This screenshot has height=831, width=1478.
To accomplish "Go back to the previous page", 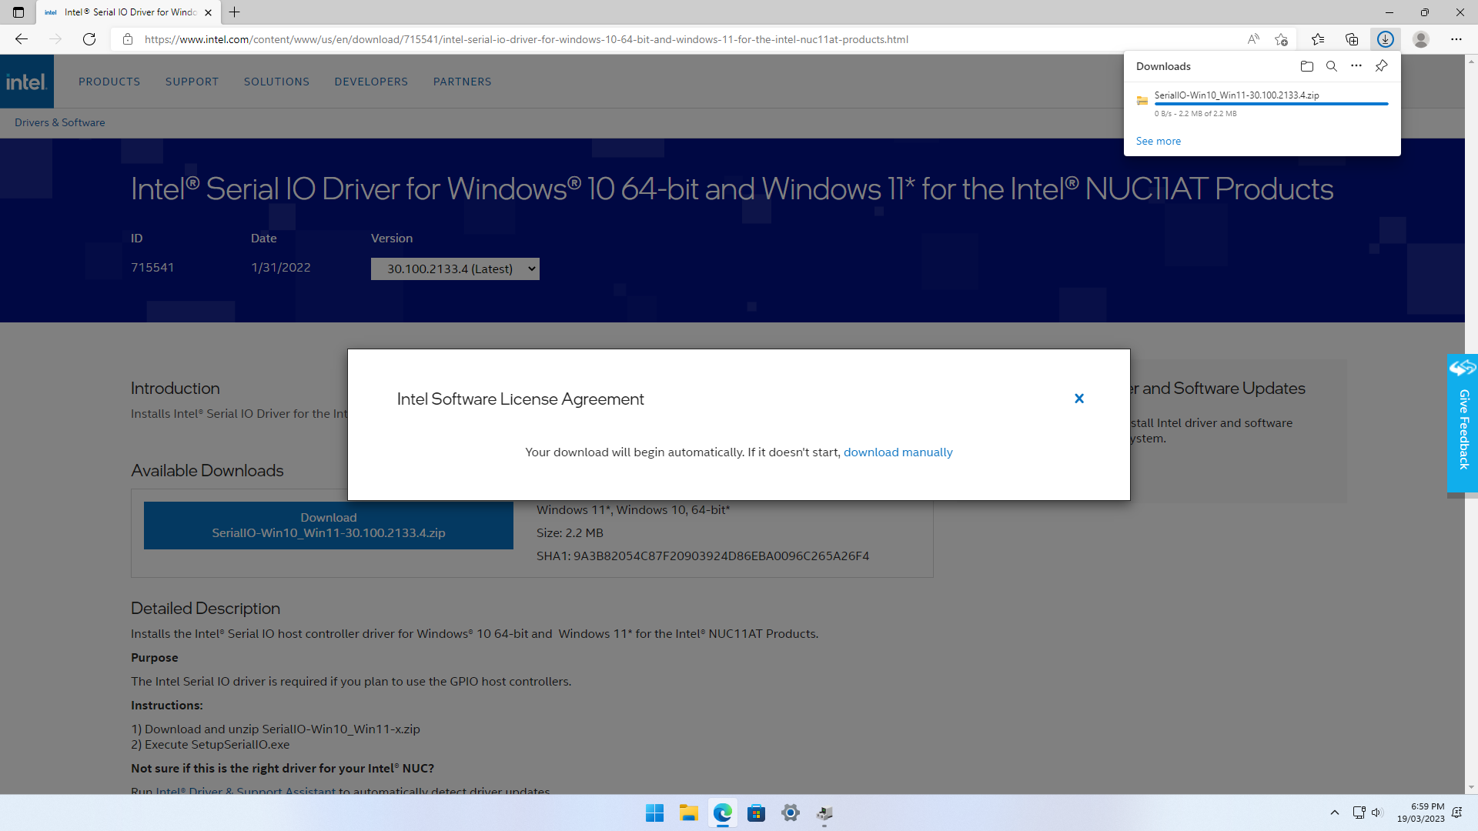I will point(22,39).
